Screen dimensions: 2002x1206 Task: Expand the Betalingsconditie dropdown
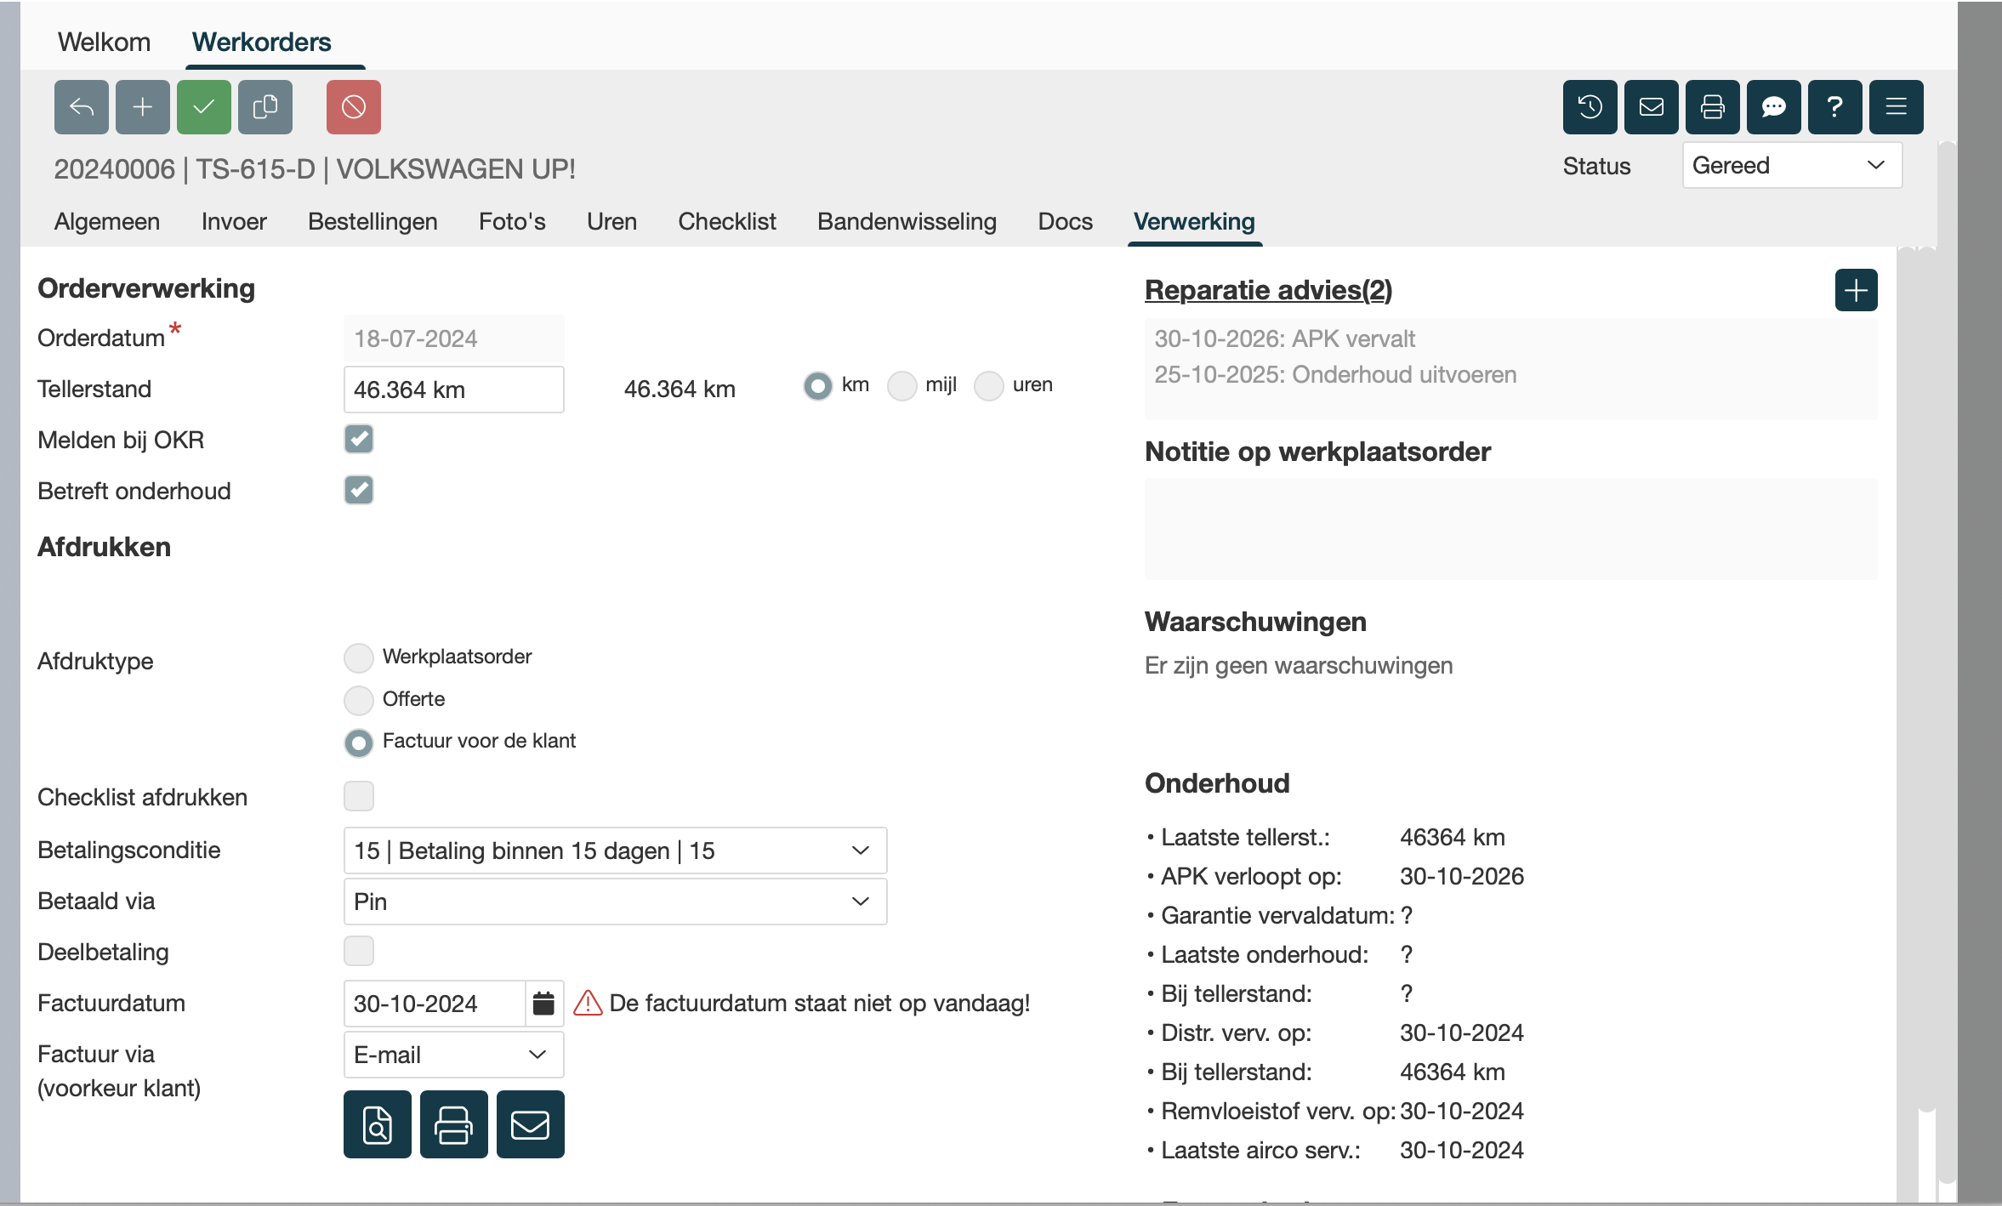tap(614, 850)
